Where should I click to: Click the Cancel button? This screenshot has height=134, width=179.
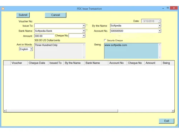point(55,15)
